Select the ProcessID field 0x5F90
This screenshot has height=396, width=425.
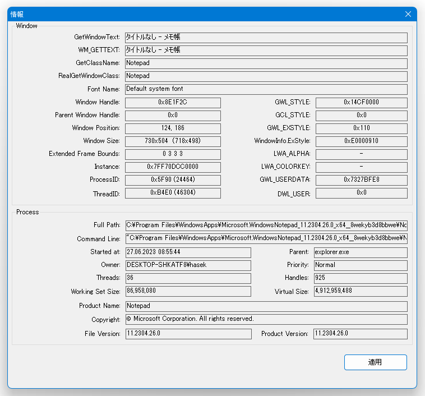pos(173,180)
